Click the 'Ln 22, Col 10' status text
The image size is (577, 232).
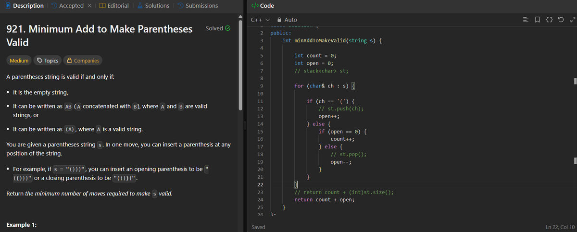click(x=560, y=227)
